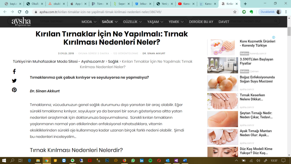Expand the YEMEK menu

tap(176, 22)
